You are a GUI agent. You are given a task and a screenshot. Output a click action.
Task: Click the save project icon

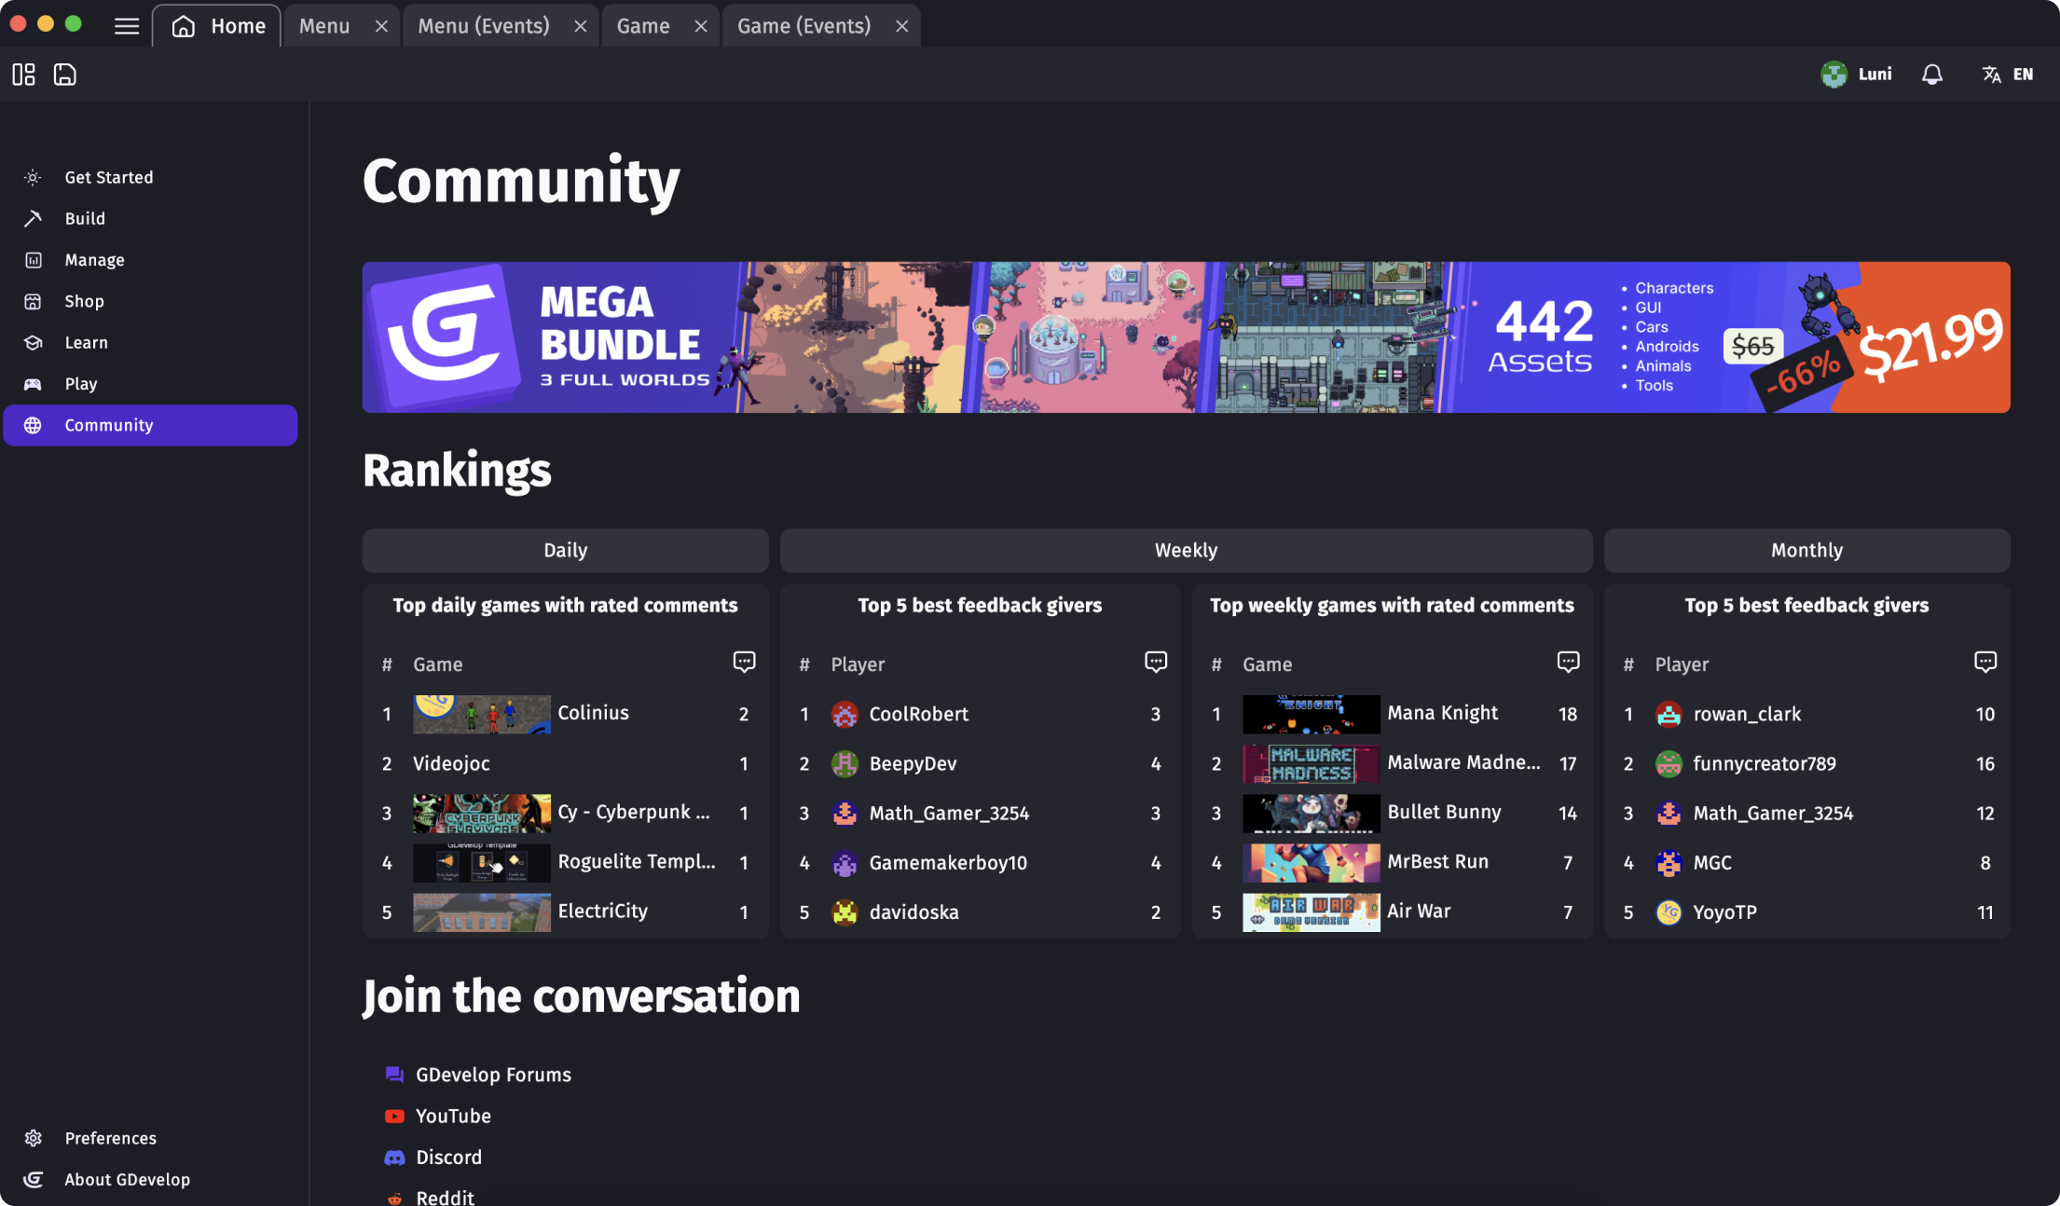point(64,74)
